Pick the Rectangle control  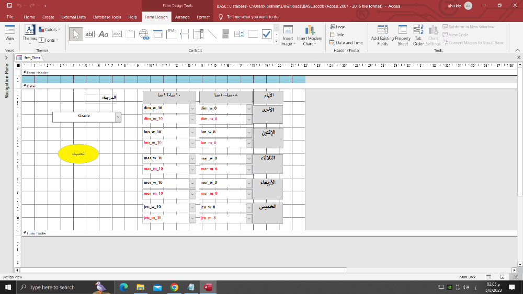tap(253, 34)
